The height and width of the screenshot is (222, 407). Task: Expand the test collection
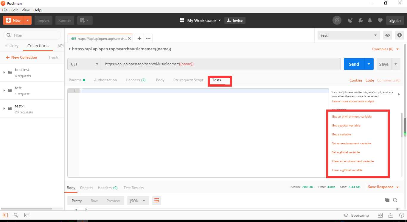(x=4, y=90)
